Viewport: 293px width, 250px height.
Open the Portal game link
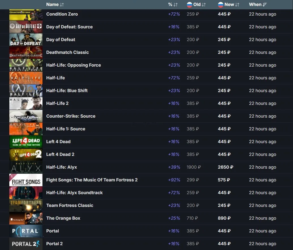pos(52,231)
